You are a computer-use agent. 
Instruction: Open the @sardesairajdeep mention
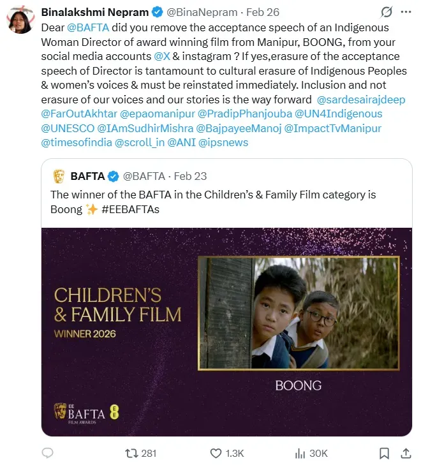(361, 100)
